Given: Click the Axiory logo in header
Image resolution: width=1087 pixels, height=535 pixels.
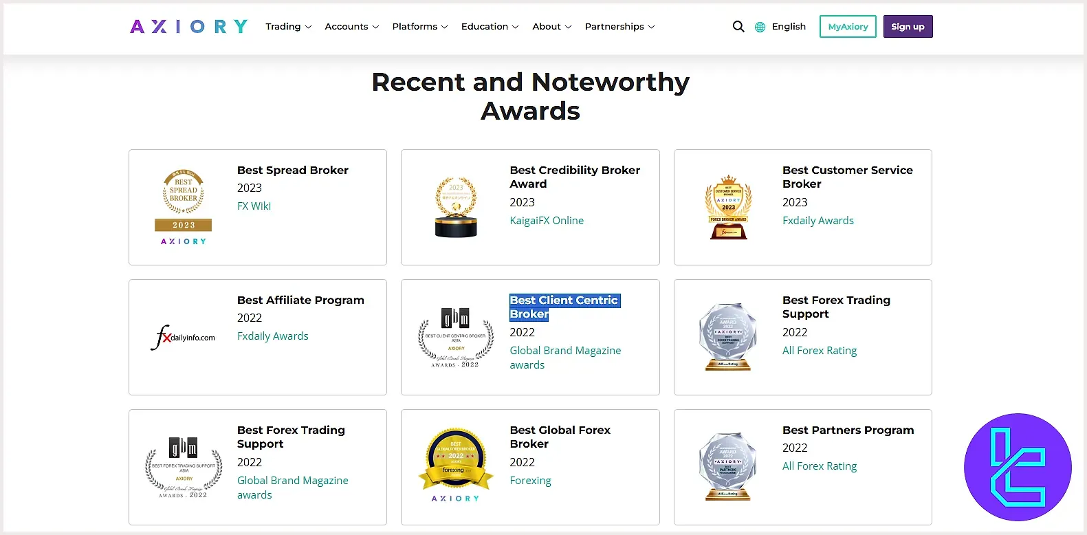Looking at the screenshot, I should pos(189,27).
